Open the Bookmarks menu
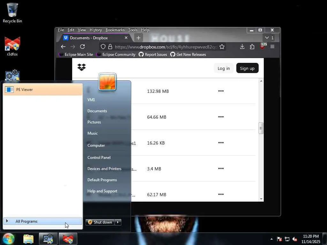Viewport: 327px width, 245px height. [x=115, y=30]
